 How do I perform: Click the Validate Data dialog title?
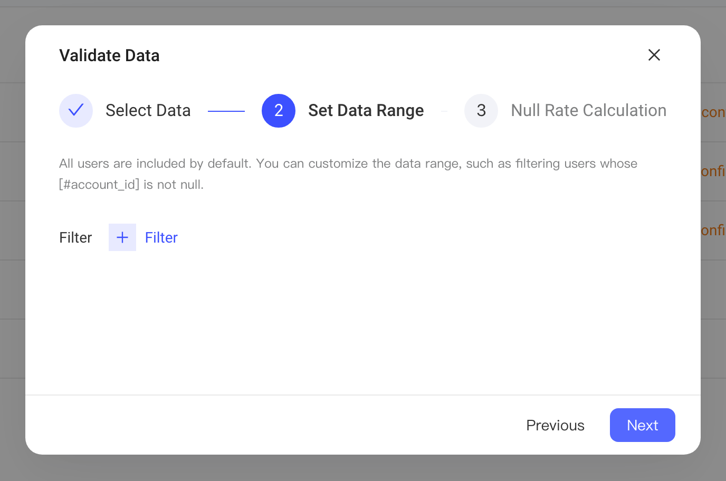click(109, 55)
